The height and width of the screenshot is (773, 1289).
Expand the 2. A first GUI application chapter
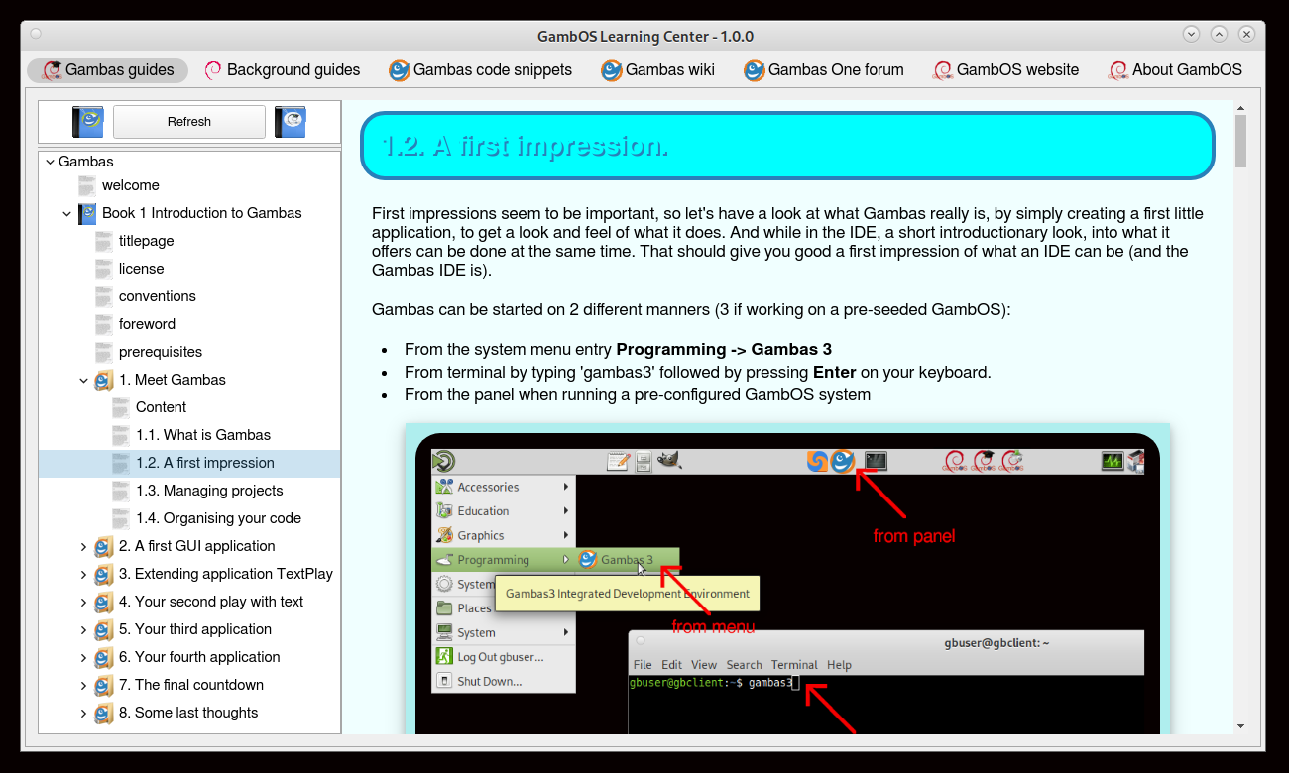point(83,546)
